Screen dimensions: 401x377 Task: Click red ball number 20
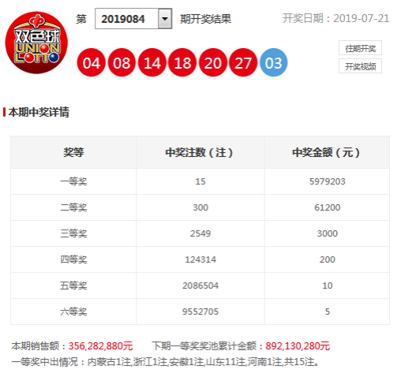[x=213, y=62]
